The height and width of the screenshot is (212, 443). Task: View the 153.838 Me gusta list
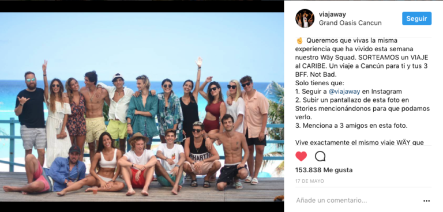(324, 170)
